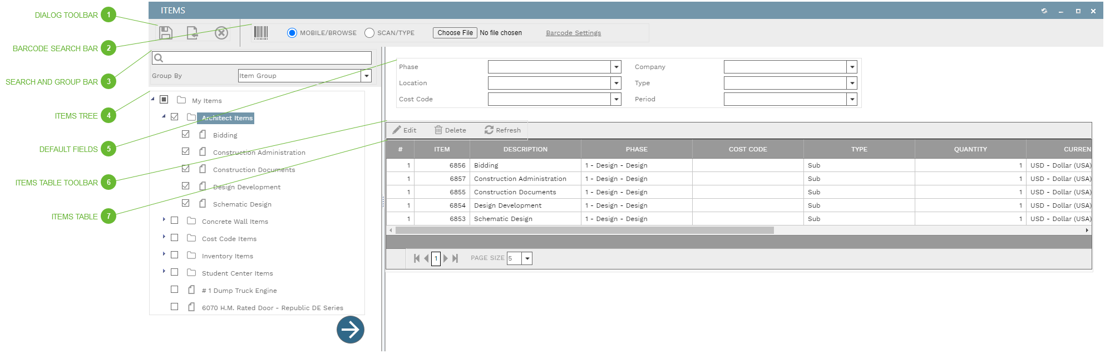
Task: Click the Schematic Design document icon
Action: (203, 203)
